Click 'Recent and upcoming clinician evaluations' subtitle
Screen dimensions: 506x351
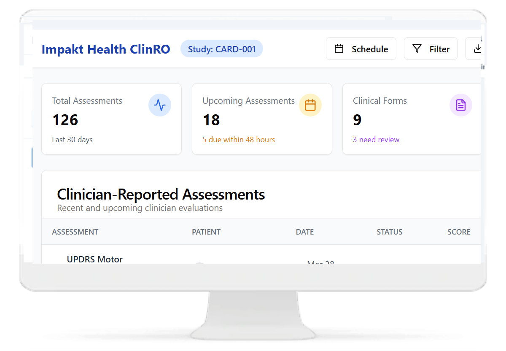(x=140, y=208)
